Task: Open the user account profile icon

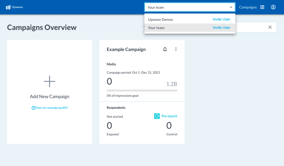Action: (273, 7)
